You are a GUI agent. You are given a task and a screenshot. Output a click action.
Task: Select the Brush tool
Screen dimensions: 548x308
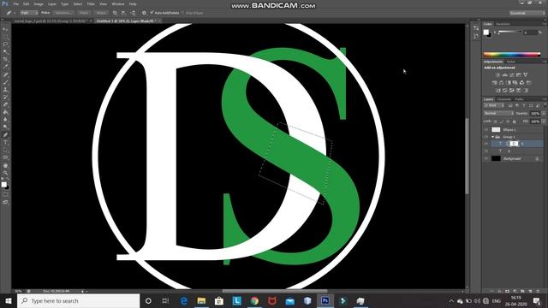[5, 82]
